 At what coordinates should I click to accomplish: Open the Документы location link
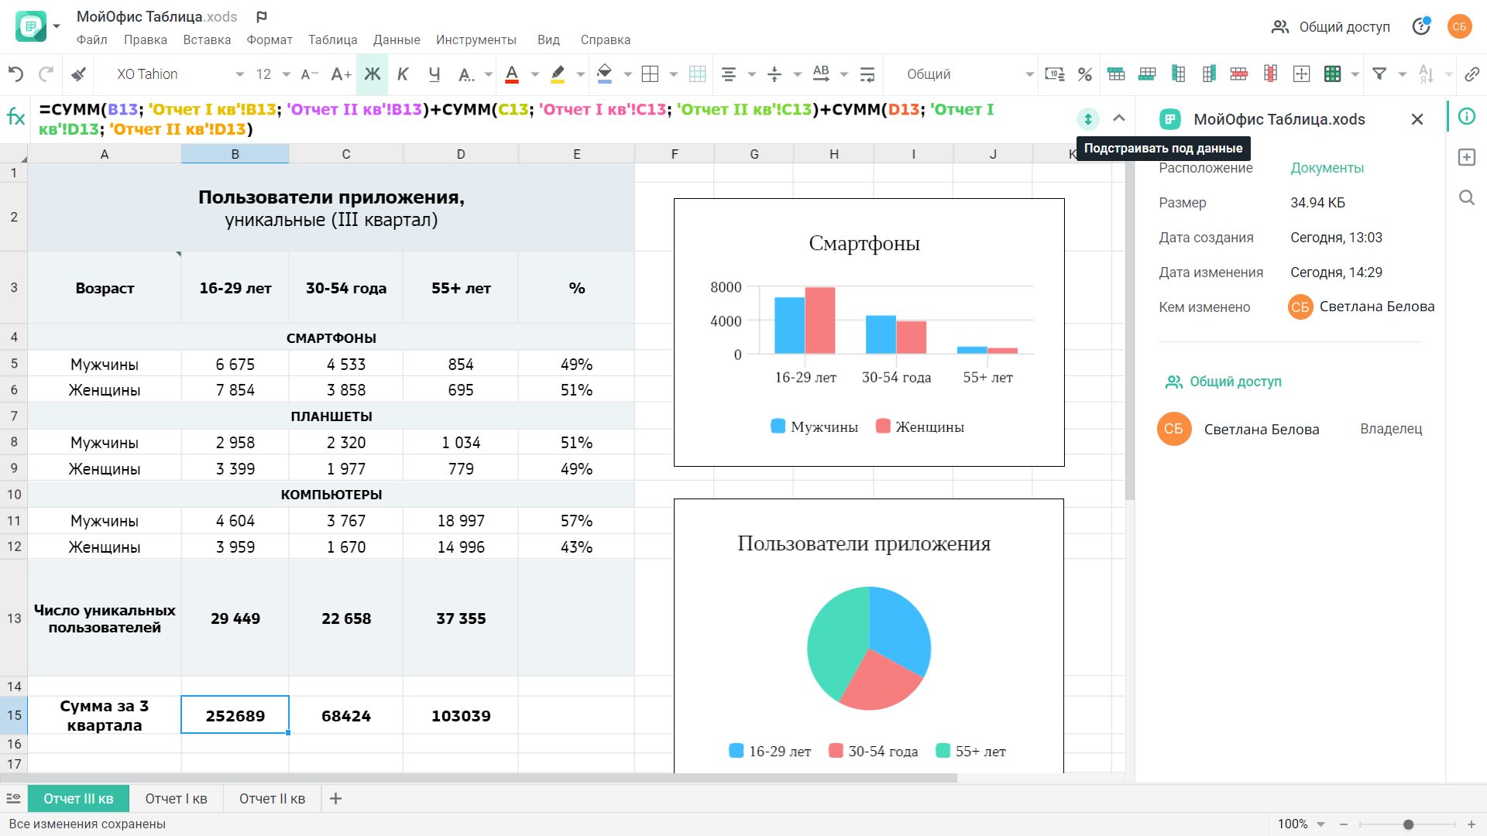click(x=1327, y=168)
